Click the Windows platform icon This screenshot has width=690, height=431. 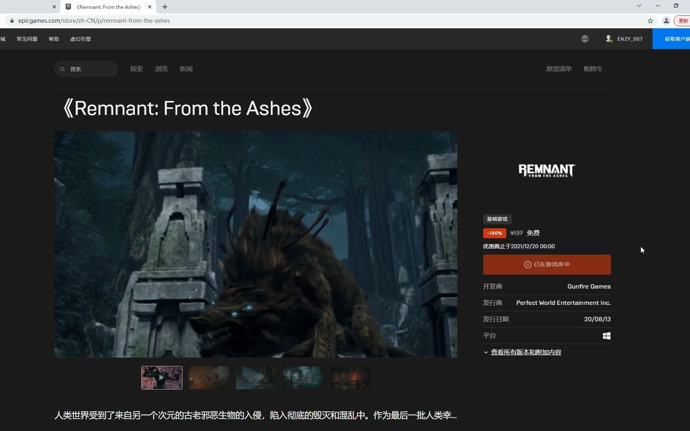pyautogui.click(x=607, y=336)
